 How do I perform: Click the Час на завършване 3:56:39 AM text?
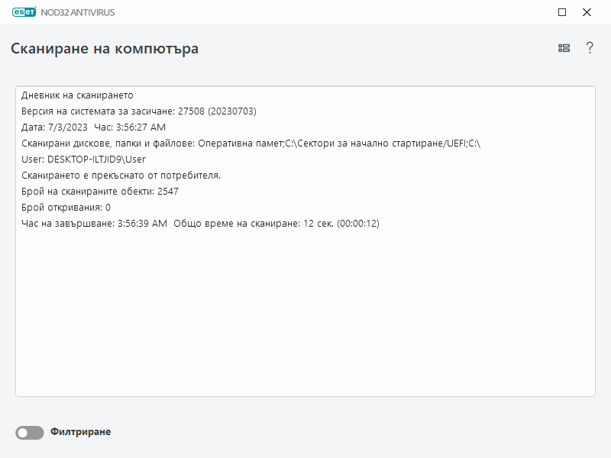(x=94, y=224)
